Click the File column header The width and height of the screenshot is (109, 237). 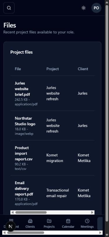[x=18, y=69]
